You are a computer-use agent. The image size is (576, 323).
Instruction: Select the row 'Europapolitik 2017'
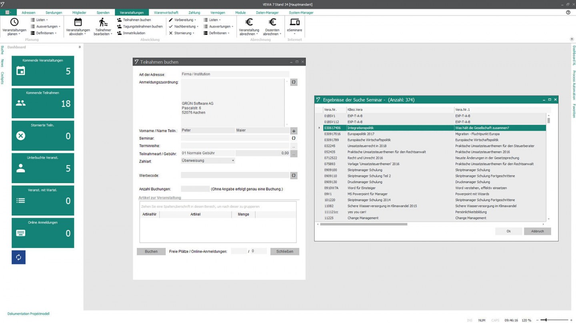(434, 134)
